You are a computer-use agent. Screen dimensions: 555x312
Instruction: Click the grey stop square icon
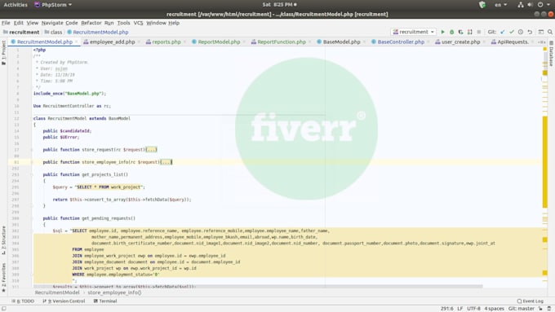click(479, 32)
